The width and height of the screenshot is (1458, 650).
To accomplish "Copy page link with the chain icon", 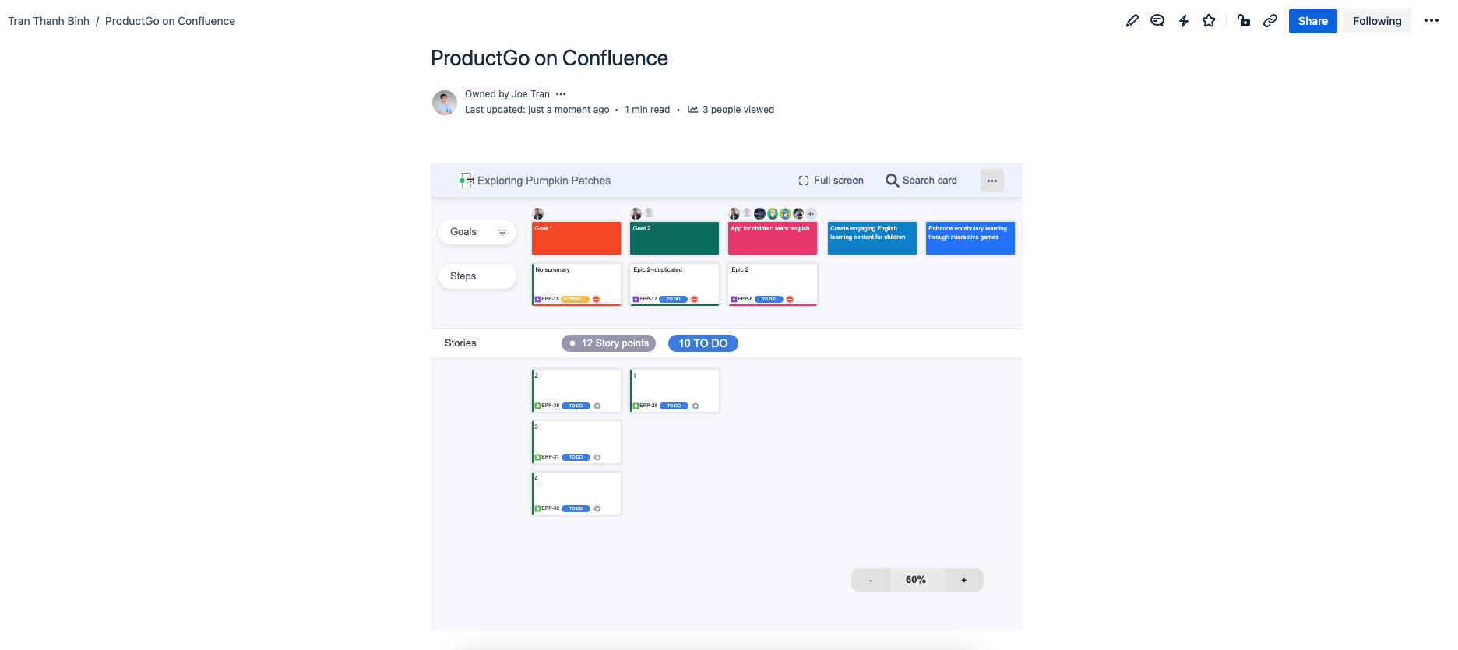I will pyautogui.click(x=1270, y=21).
